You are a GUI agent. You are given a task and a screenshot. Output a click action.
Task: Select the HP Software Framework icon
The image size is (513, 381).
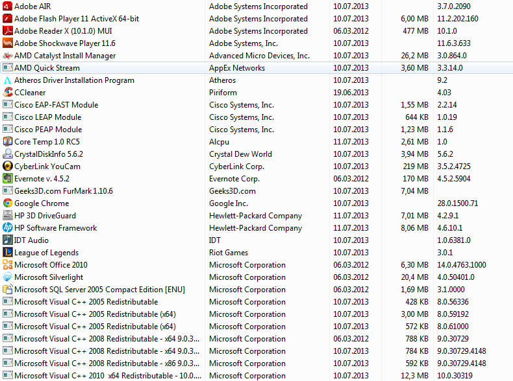[8, 228]
